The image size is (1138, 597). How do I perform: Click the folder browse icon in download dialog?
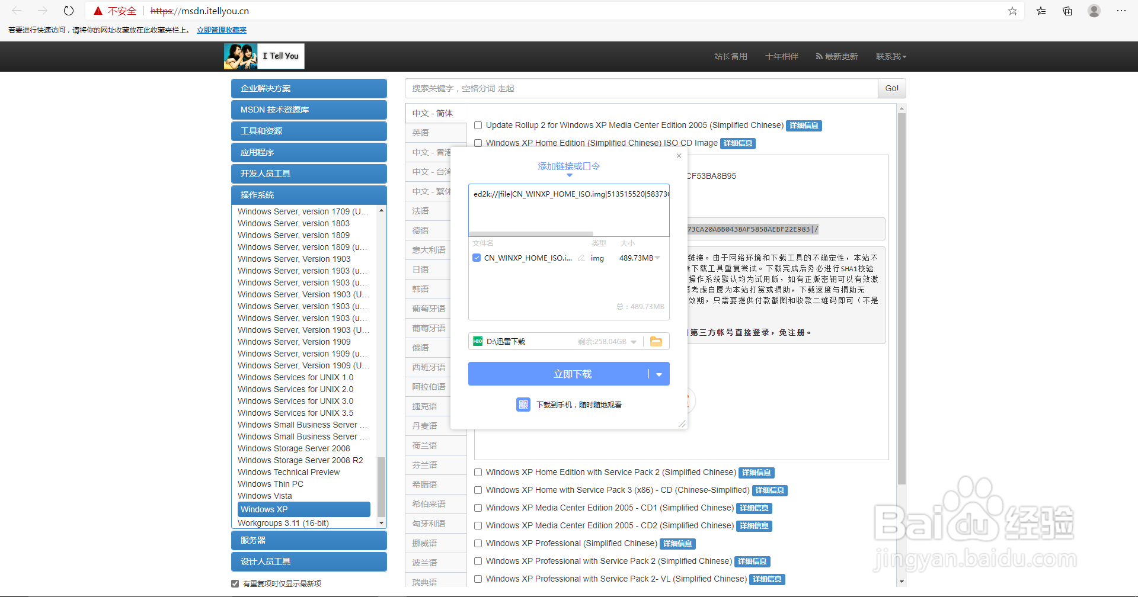point(656,341)
